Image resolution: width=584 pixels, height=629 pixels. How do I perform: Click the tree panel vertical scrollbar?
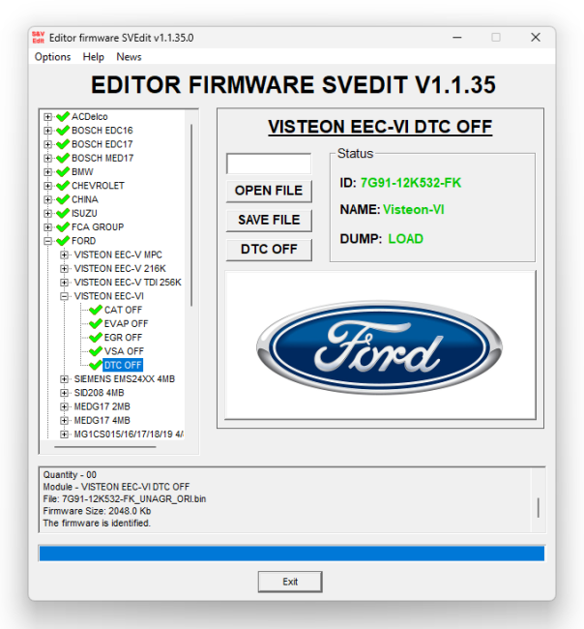[x=191, y=215]
